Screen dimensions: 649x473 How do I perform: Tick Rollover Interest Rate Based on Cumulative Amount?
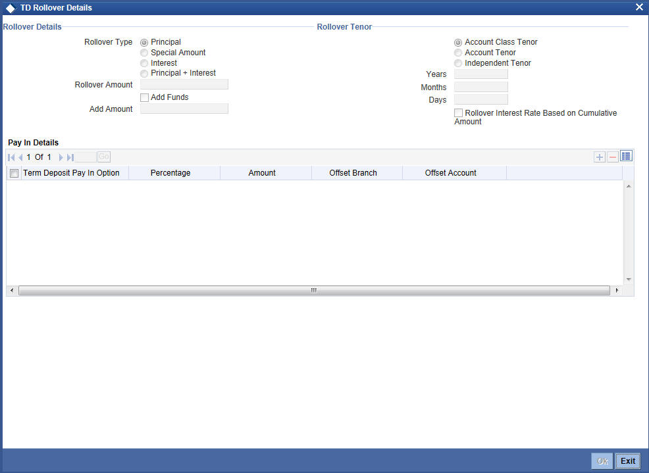[x=458, y=113]
